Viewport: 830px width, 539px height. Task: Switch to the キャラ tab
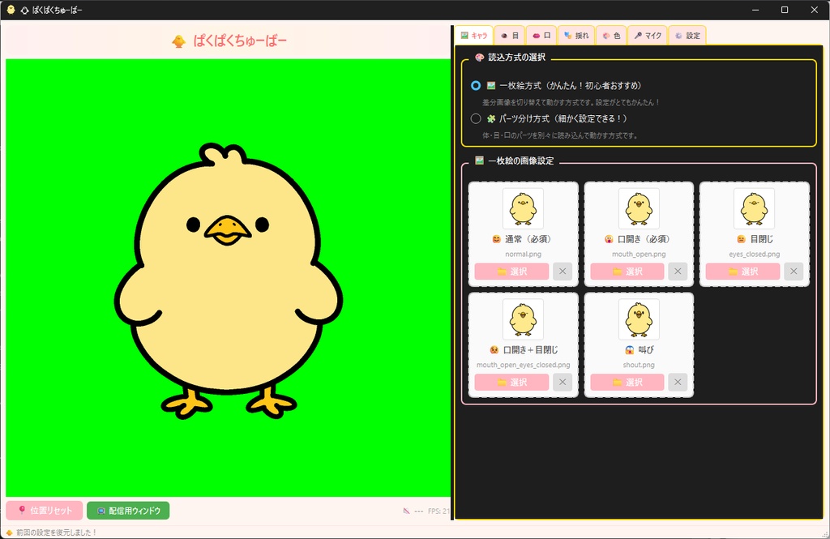pyautogui.click(x=474, y=36)
